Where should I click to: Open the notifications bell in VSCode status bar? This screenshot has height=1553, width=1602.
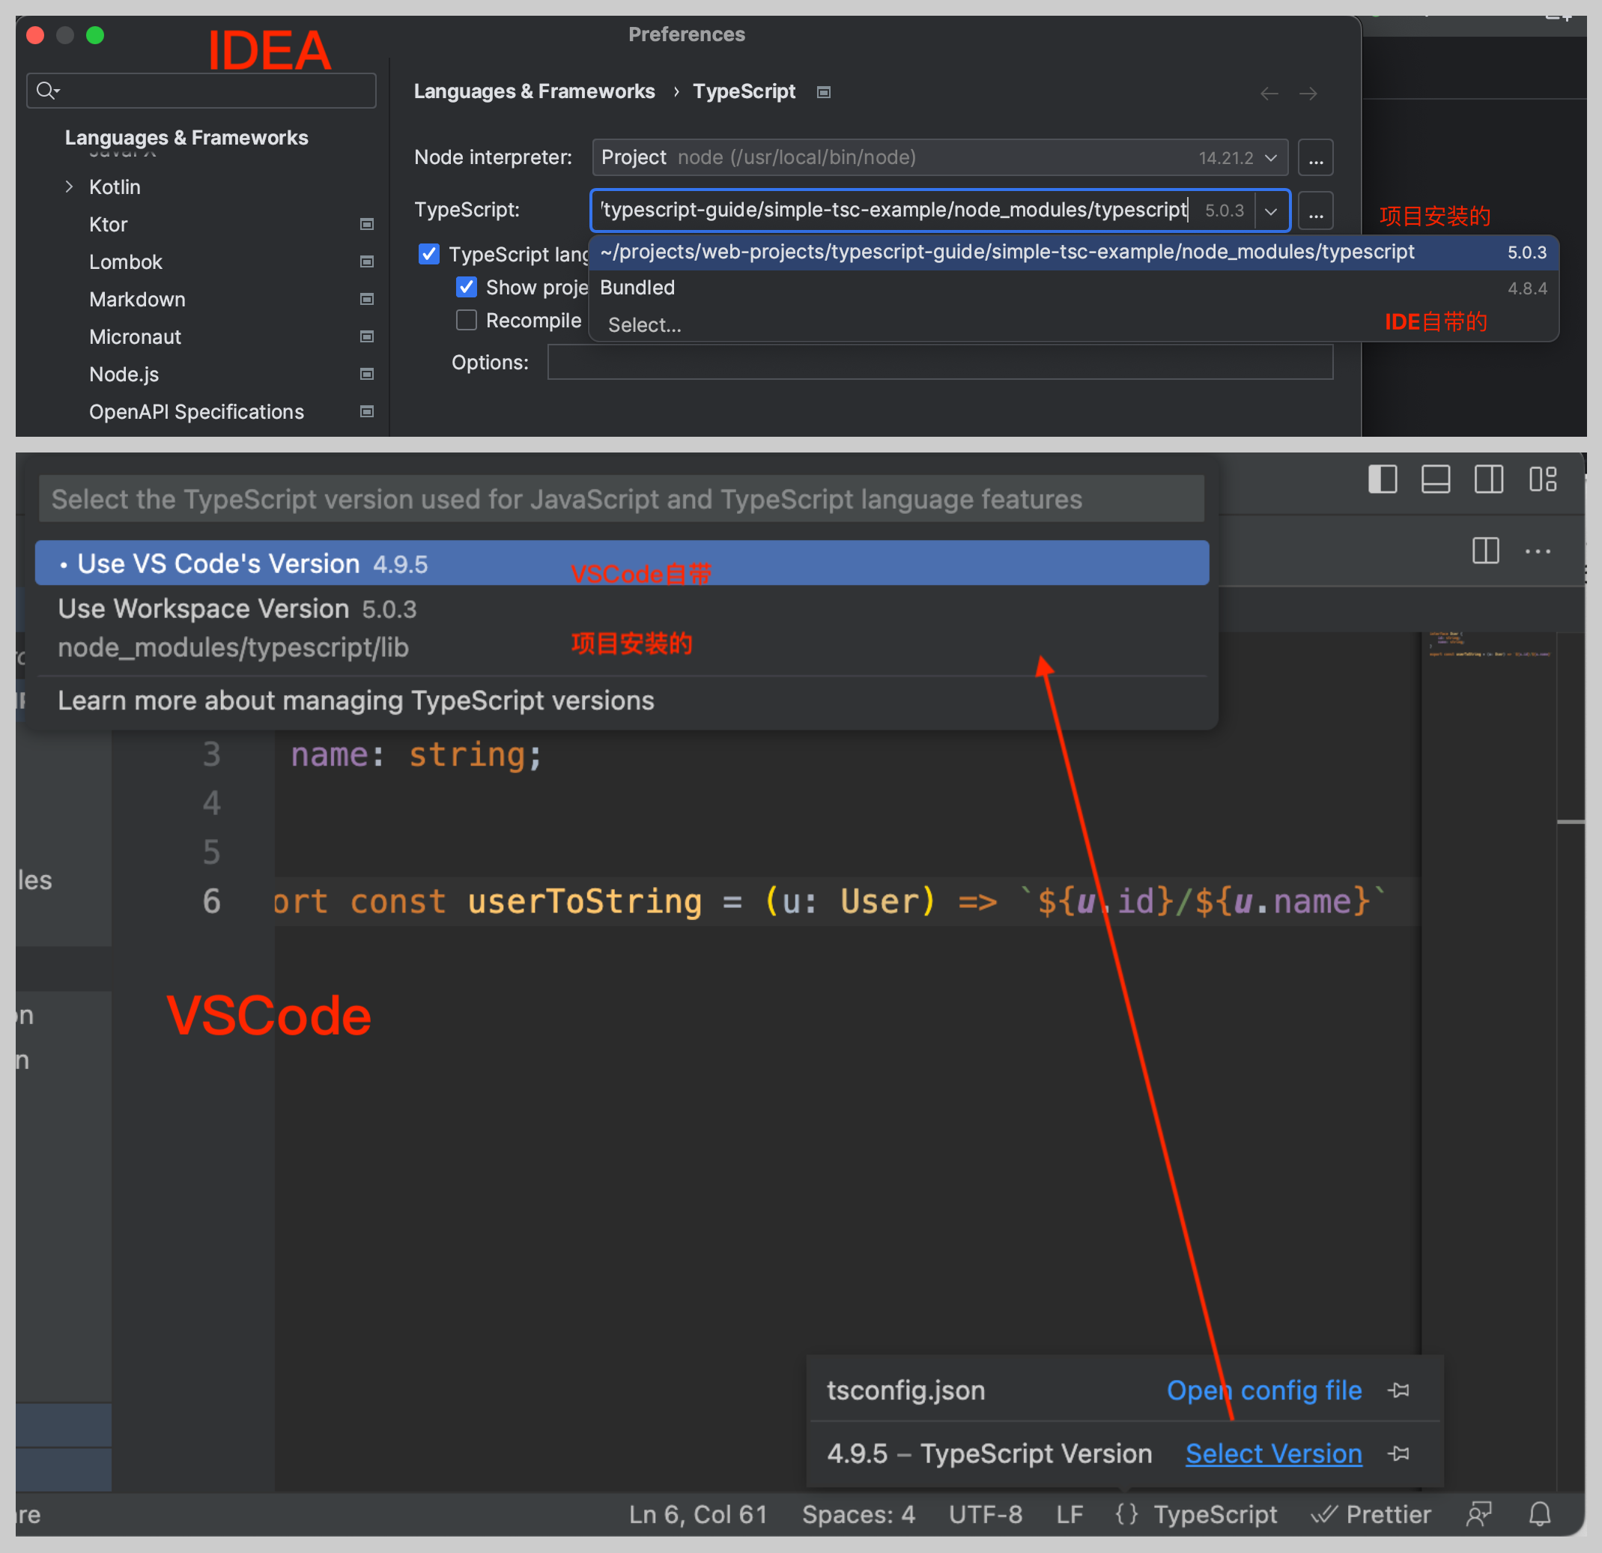pos(1541,1514)
